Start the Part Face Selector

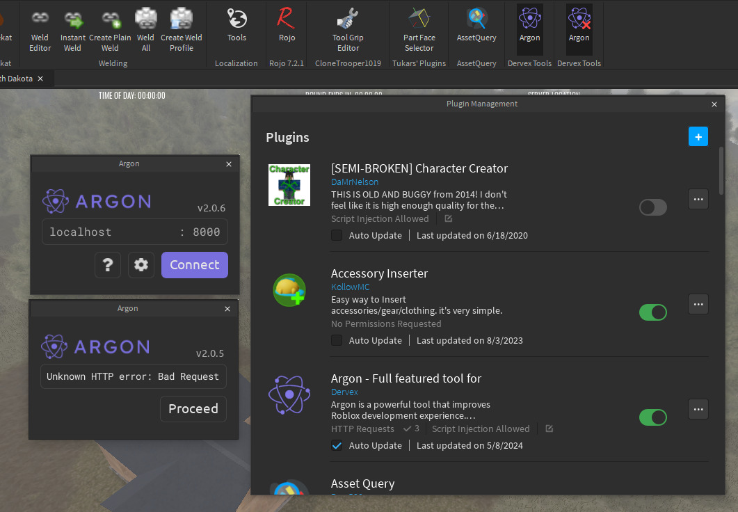click(419, 28)
